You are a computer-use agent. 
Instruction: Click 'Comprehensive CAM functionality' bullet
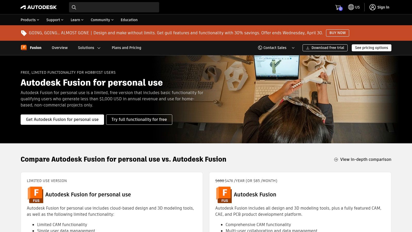click(258, 225)
